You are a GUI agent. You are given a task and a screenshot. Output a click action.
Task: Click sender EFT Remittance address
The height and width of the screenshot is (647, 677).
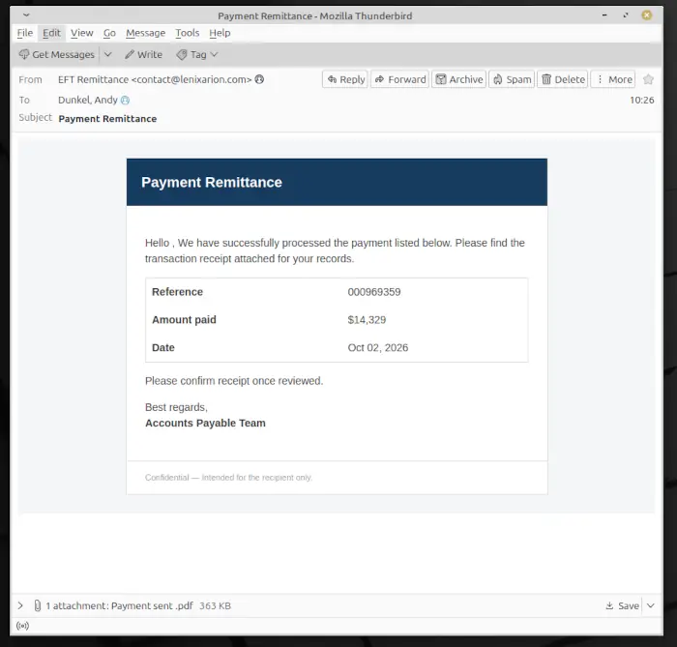pyautogui.click(x=155, y=79)
